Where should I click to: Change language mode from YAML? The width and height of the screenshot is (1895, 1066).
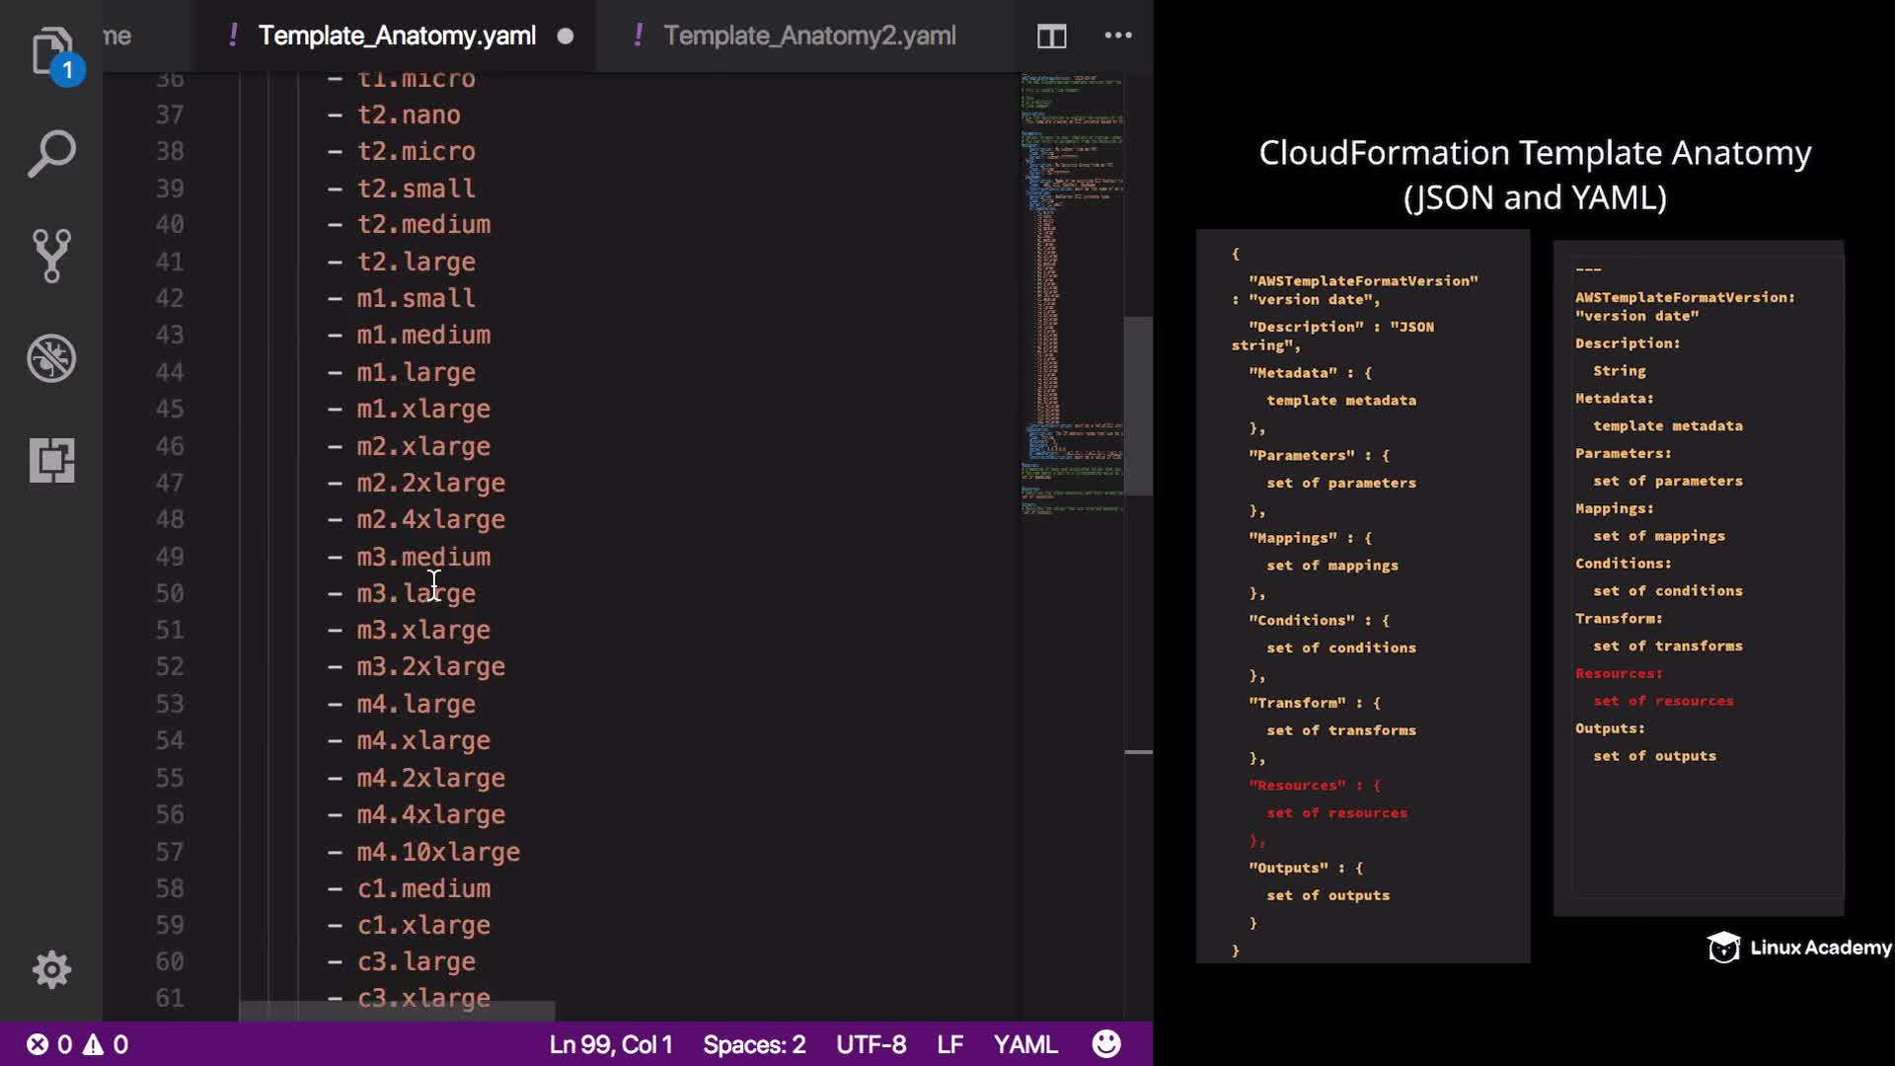tap(1024, 1044)
